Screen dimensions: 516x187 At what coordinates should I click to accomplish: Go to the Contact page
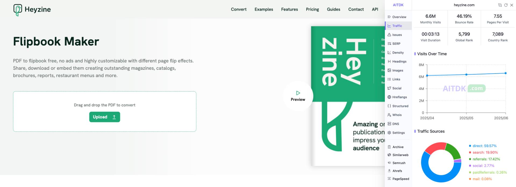[356, 9]
